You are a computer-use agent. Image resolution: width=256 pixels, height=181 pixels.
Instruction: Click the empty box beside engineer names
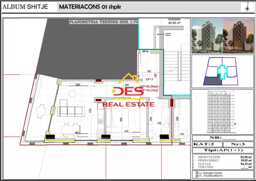(x=194, y=174)
